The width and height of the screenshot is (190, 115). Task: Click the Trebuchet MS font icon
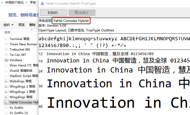coord(6,49)
